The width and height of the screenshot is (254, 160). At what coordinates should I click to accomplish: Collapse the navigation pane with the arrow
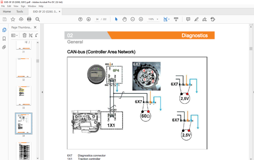pyautogui.click(x=42, y=92)
